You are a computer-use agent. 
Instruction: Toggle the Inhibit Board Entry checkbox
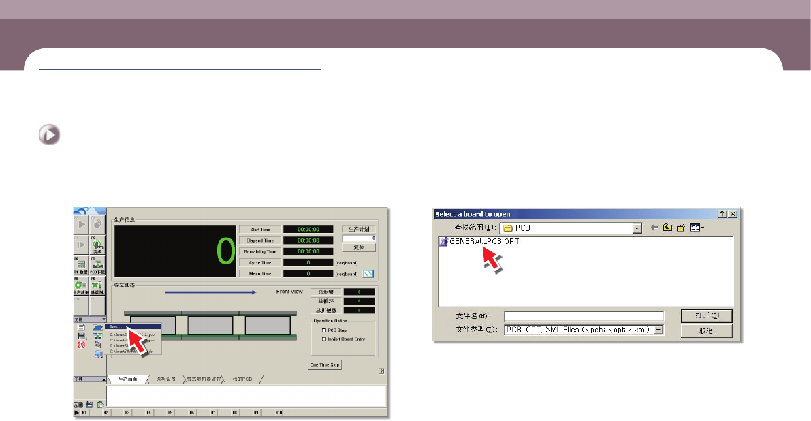323,339
